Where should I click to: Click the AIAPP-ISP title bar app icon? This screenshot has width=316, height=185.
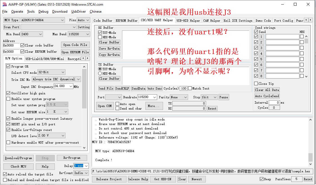(x=4, y=4)
